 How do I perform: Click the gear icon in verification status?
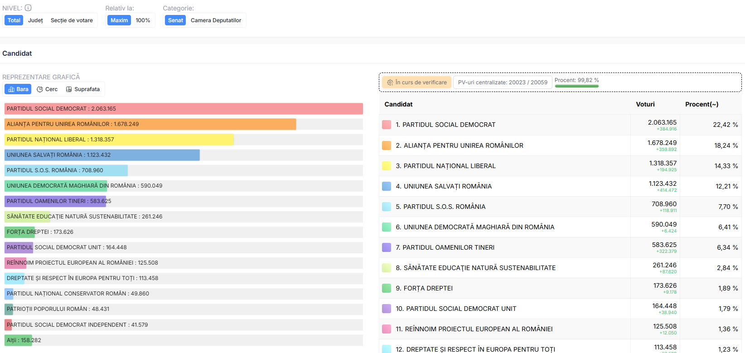(x=390, y=82)
